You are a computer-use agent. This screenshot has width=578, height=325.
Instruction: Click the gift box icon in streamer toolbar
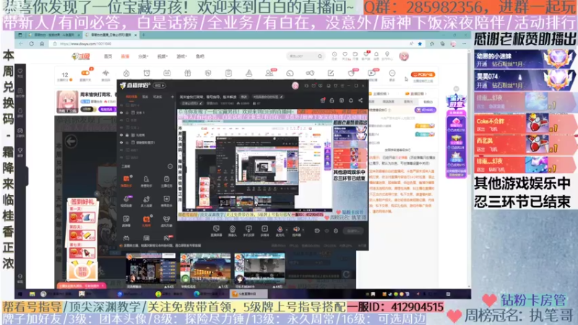[188, 73]
